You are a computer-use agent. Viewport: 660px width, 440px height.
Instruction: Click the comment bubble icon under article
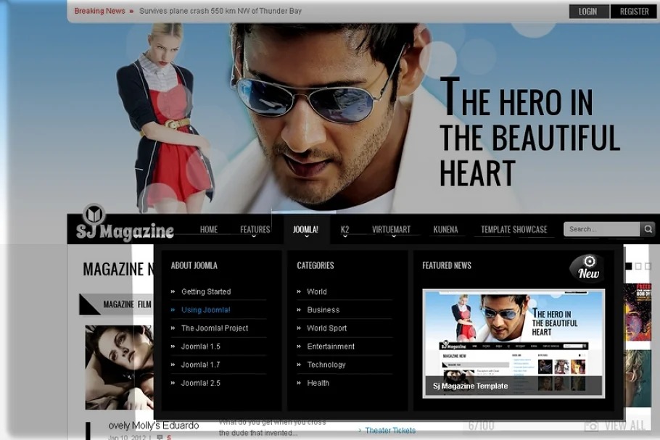pos(160,437)
